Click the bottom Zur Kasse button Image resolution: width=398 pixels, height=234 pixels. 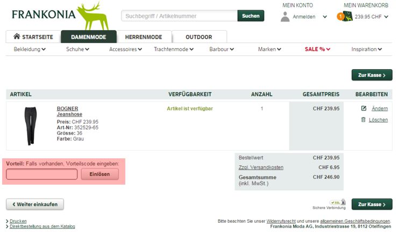(372, 204)
